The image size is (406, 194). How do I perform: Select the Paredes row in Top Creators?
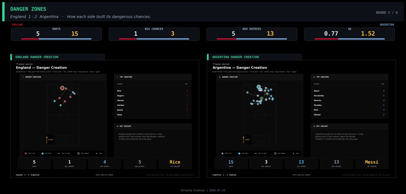tap(349, 105)
